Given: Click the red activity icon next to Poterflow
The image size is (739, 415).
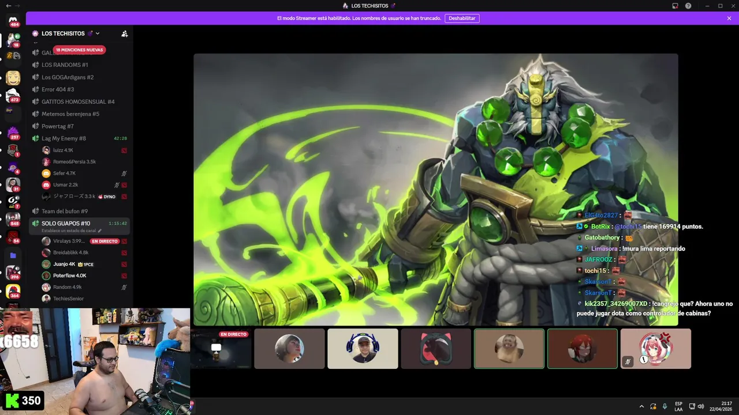Looking at the screenshot, I should point(124,276).
